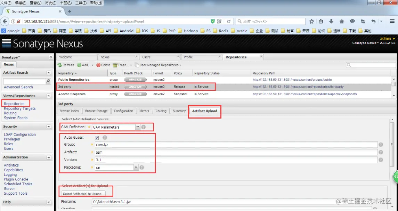Expand the Help section
The width and height of the screenshot is (398, 211).
pyautogui.click(x=49, y=202)
